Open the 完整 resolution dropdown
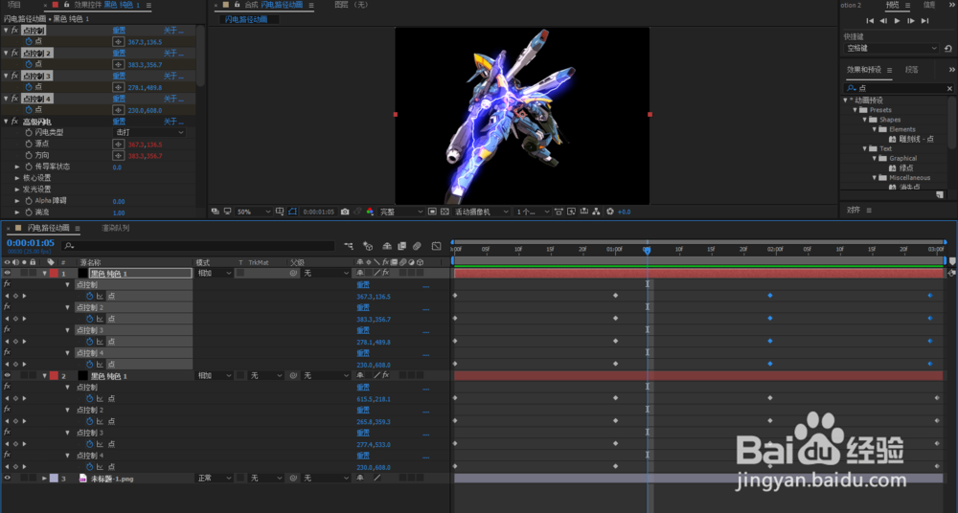The image size is (958, 513). pos(401,212)
